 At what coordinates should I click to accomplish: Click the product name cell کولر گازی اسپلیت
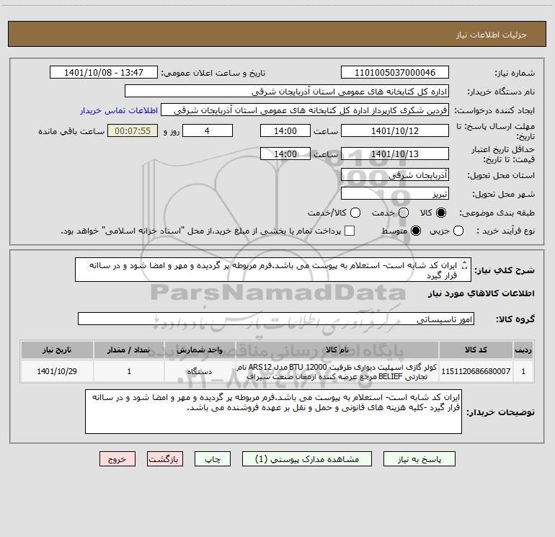click(337, 371)
